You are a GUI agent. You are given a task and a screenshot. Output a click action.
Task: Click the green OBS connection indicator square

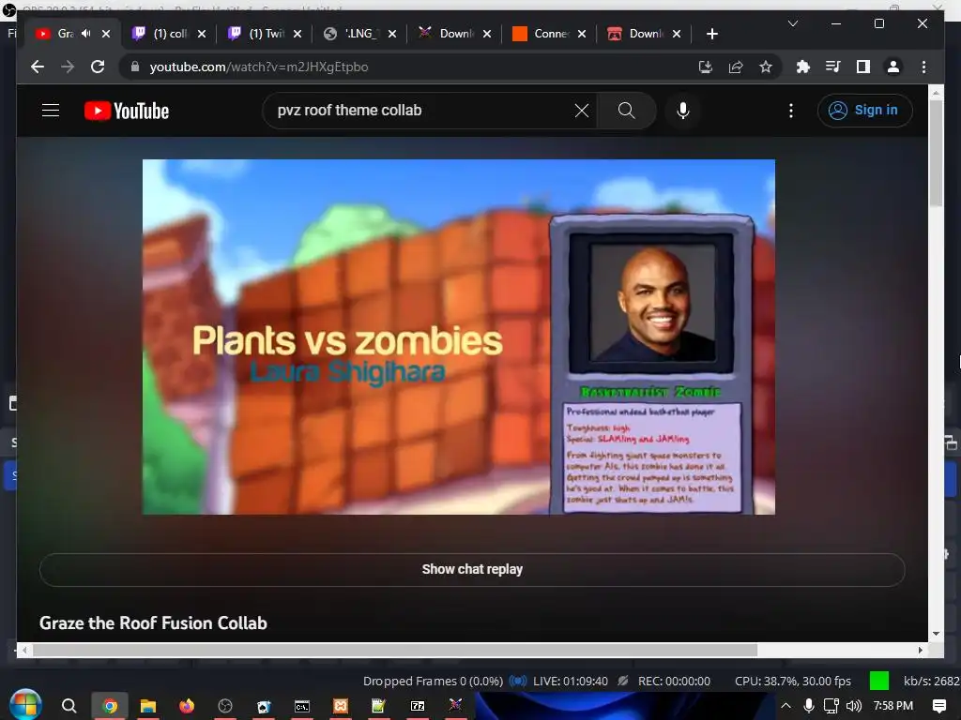tap(878, 681)
